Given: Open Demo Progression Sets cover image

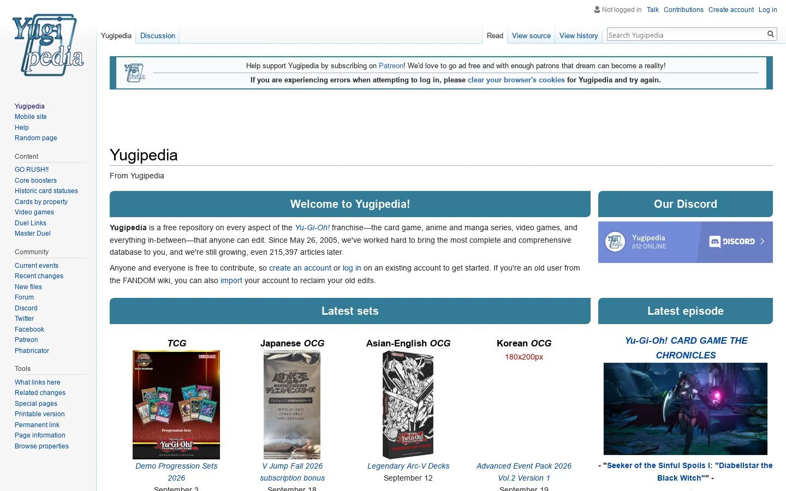Looking at the screenshot, I should pos(176,405).
